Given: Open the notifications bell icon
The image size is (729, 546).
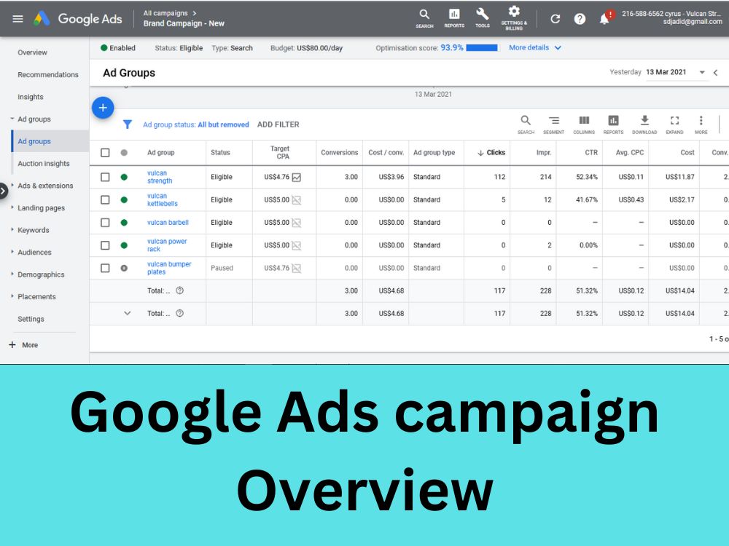Looking at the screenshot, I should pyautogui.click(x=604, y=18).
